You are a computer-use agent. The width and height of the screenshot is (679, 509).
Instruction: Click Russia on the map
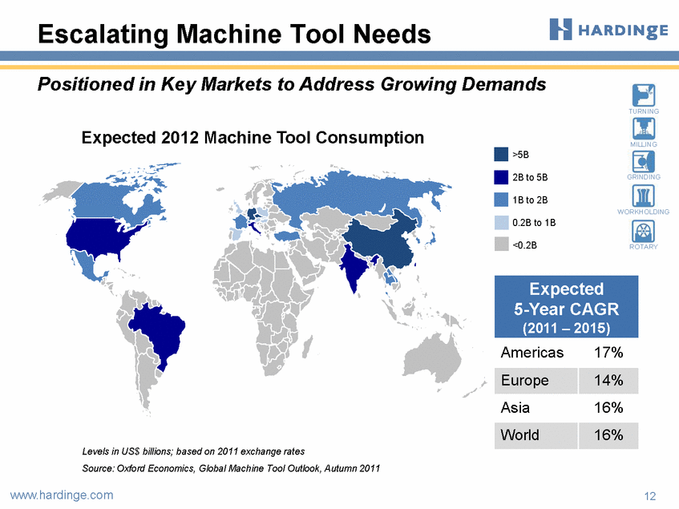(346, 192)
